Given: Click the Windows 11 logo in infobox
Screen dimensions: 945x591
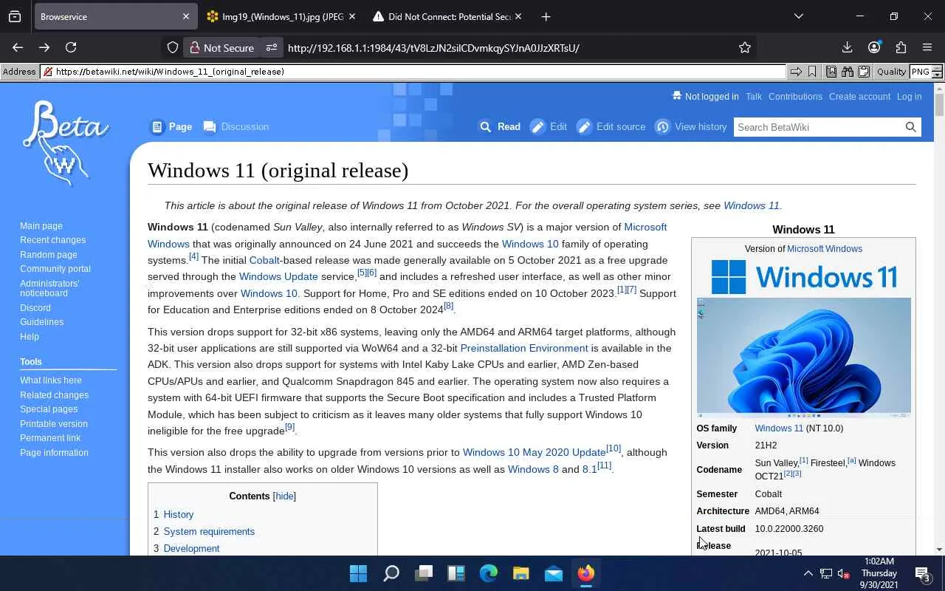Looking at the screenshot, I should tap(803, 277).
